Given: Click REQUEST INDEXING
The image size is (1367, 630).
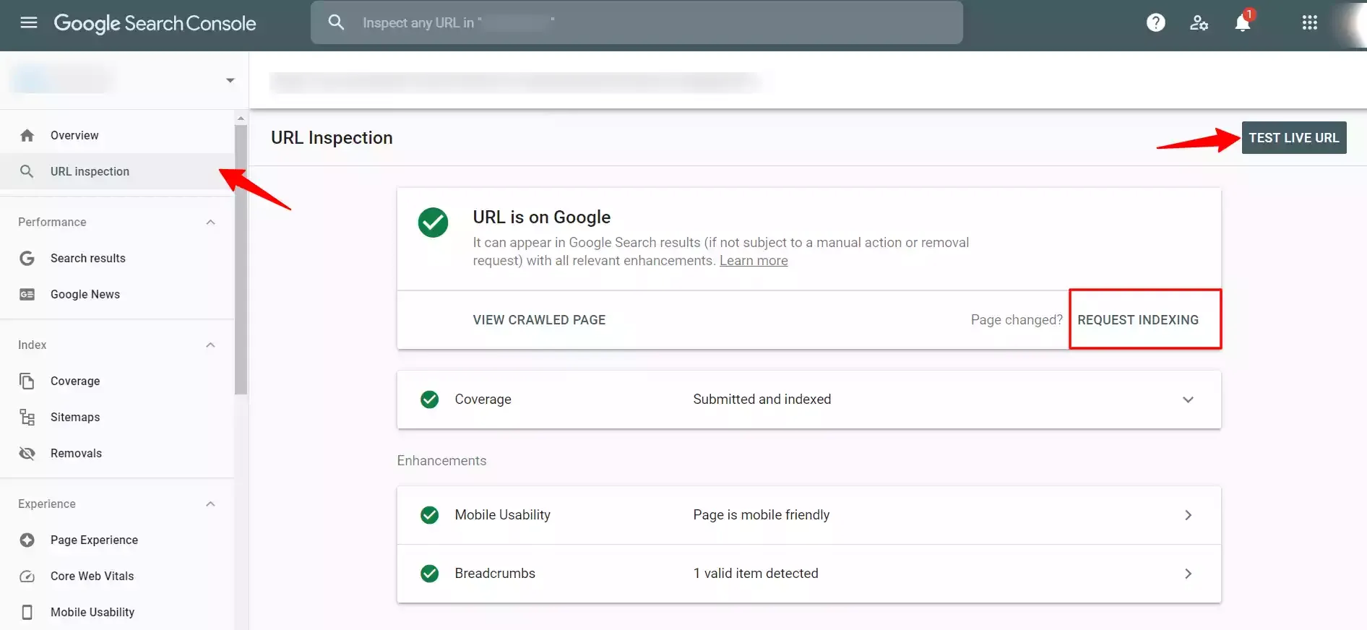Looking at the screenshot, I should [x=1138, y=320].
